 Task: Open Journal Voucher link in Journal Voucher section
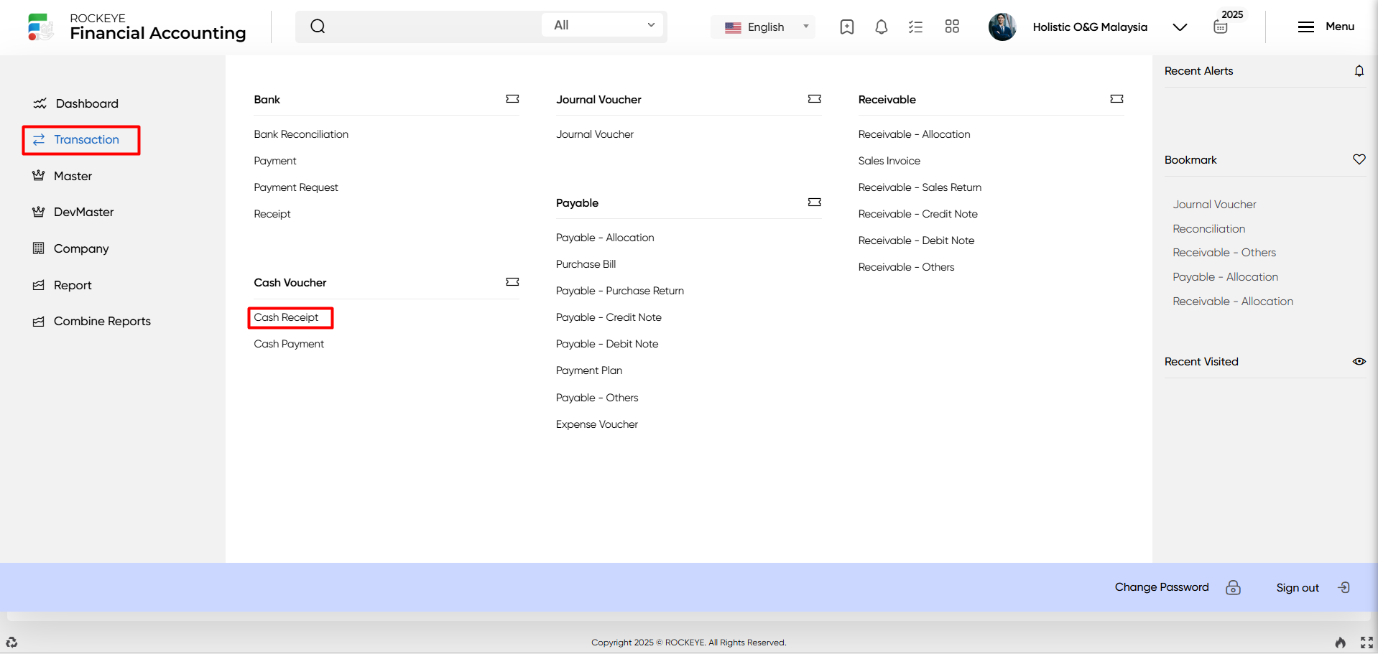(x=595, y=134)
